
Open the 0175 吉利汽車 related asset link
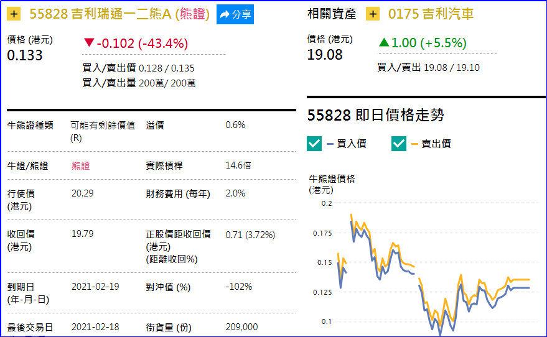[430, 14]
